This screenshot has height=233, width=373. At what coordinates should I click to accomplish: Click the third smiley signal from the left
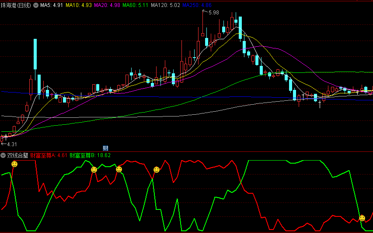(119, 169)
